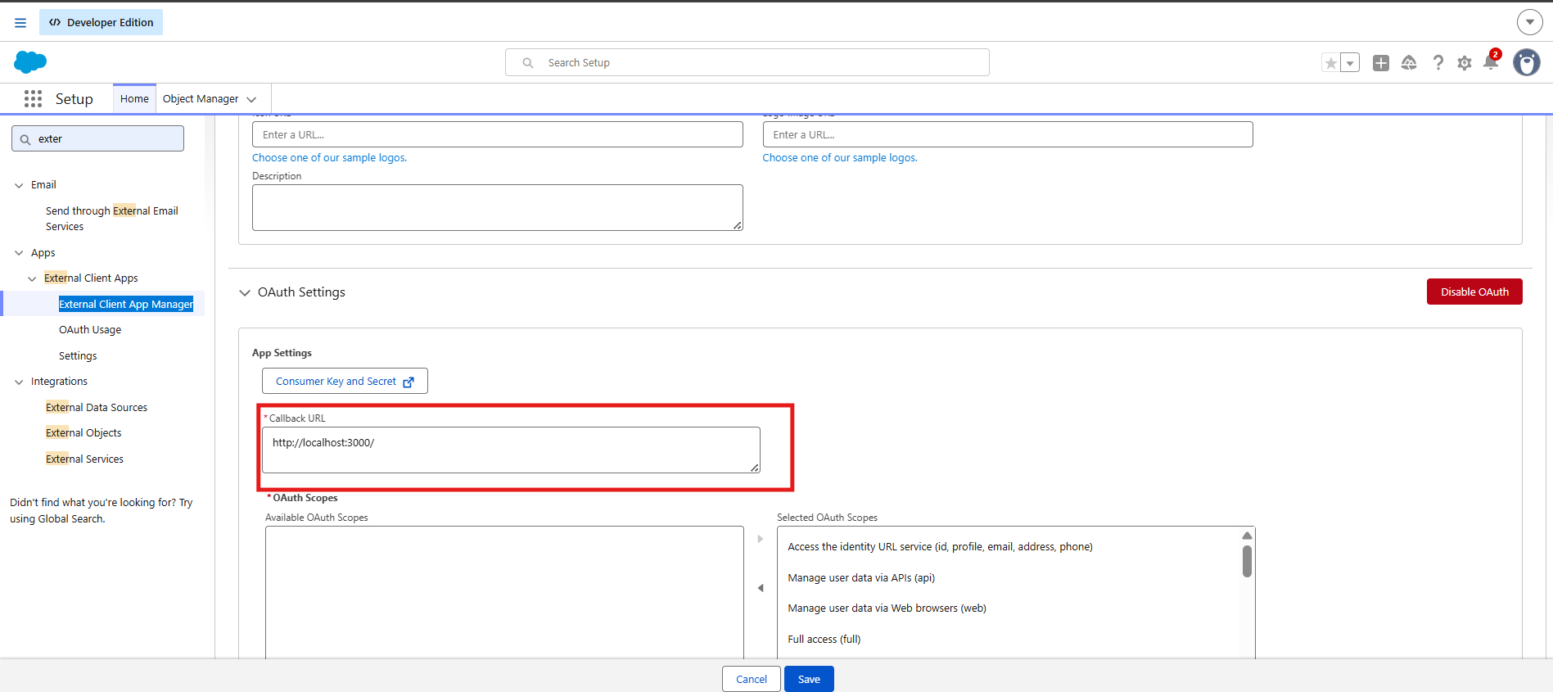Collapse the Apps tree section
The image size is (1553, 692).
pyautogui.click(x=19, y=253)
